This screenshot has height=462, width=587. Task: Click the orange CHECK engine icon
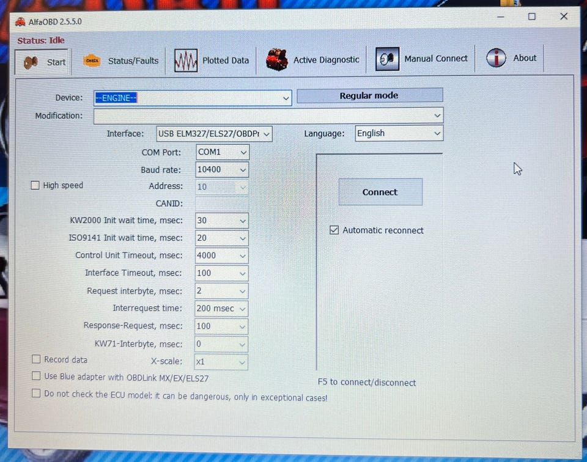point(92,61)
